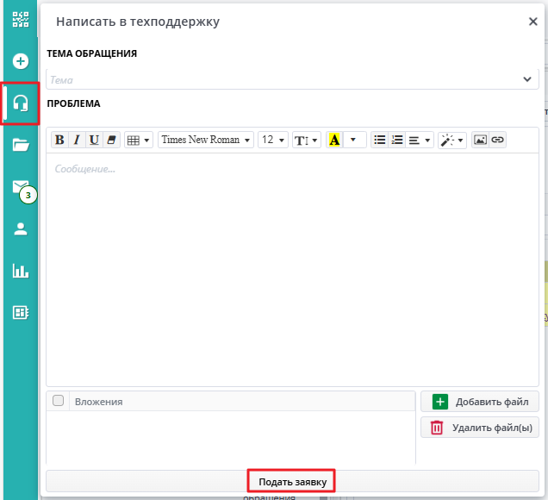The width and height of the screenshot is (548, 500).
Task: Open the QR code icon in sidebar
Action: click(x=21, y=20)
